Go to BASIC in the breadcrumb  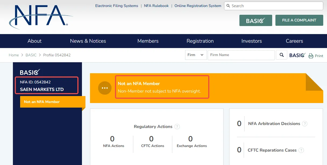(31, 55)
